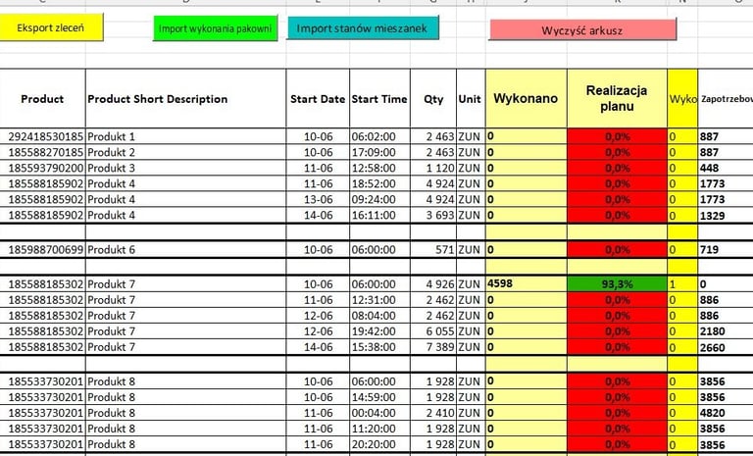Select the red 0,0% cell in Produkt 6 row

click(617, 250)
